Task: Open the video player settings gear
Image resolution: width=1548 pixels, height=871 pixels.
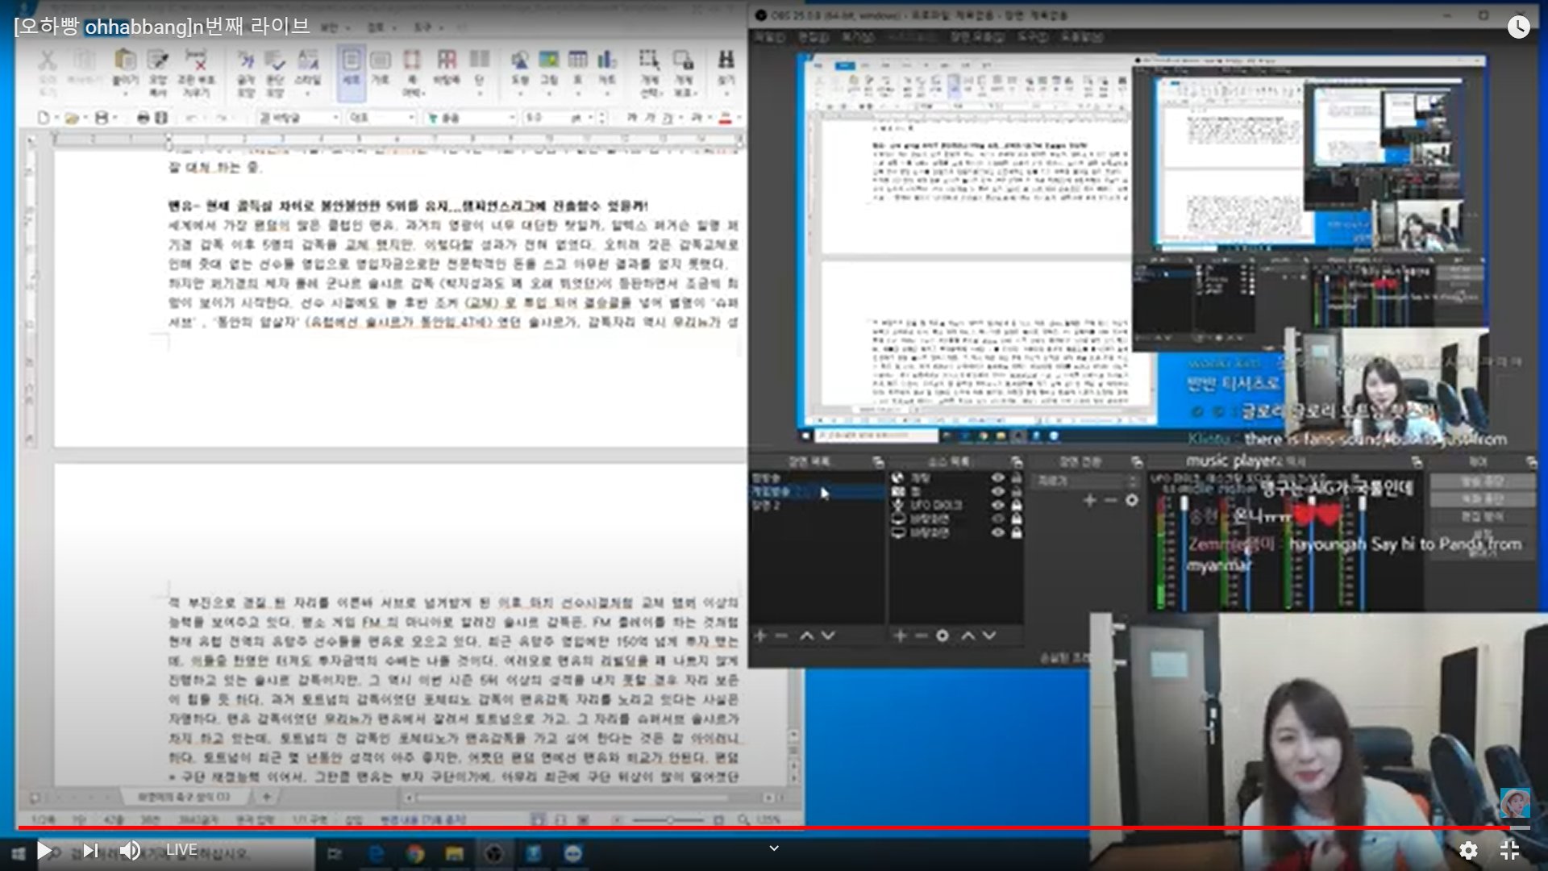Action: pos(1468,850)
